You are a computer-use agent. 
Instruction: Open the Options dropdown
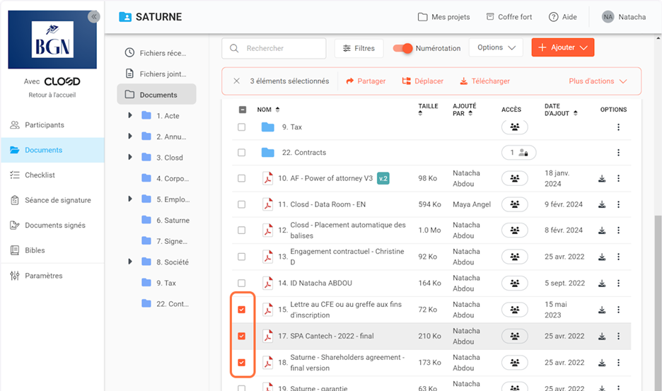pos(495,48)
